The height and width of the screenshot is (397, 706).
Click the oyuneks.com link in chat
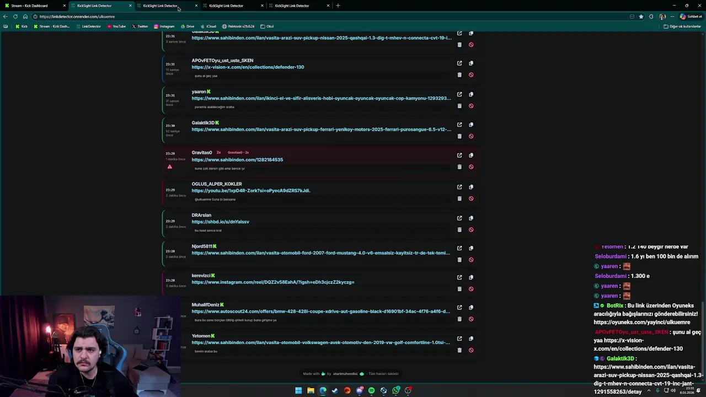641,322
